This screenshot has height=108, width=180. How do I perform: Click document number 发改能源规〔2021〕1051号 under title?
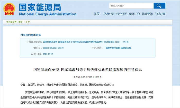(x=87, y=77)
